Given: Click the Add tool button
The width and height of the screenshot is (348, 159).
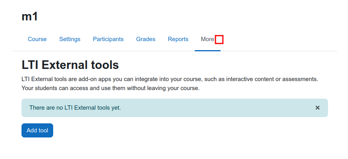Looking at the screenshot, I should click(37, 130).
